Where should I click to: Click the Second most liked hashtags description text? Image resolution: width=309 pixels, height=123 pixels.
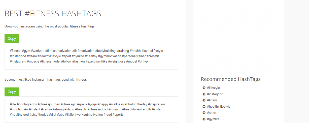[x=46, y=79]
